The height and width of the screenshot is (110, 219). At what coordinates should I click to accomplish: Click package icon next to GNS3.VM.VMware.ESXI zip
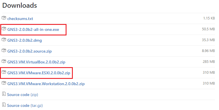click(4, 72)
